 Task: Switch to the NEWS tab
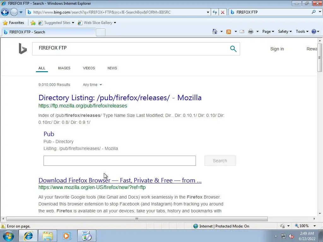coord(112,68)
